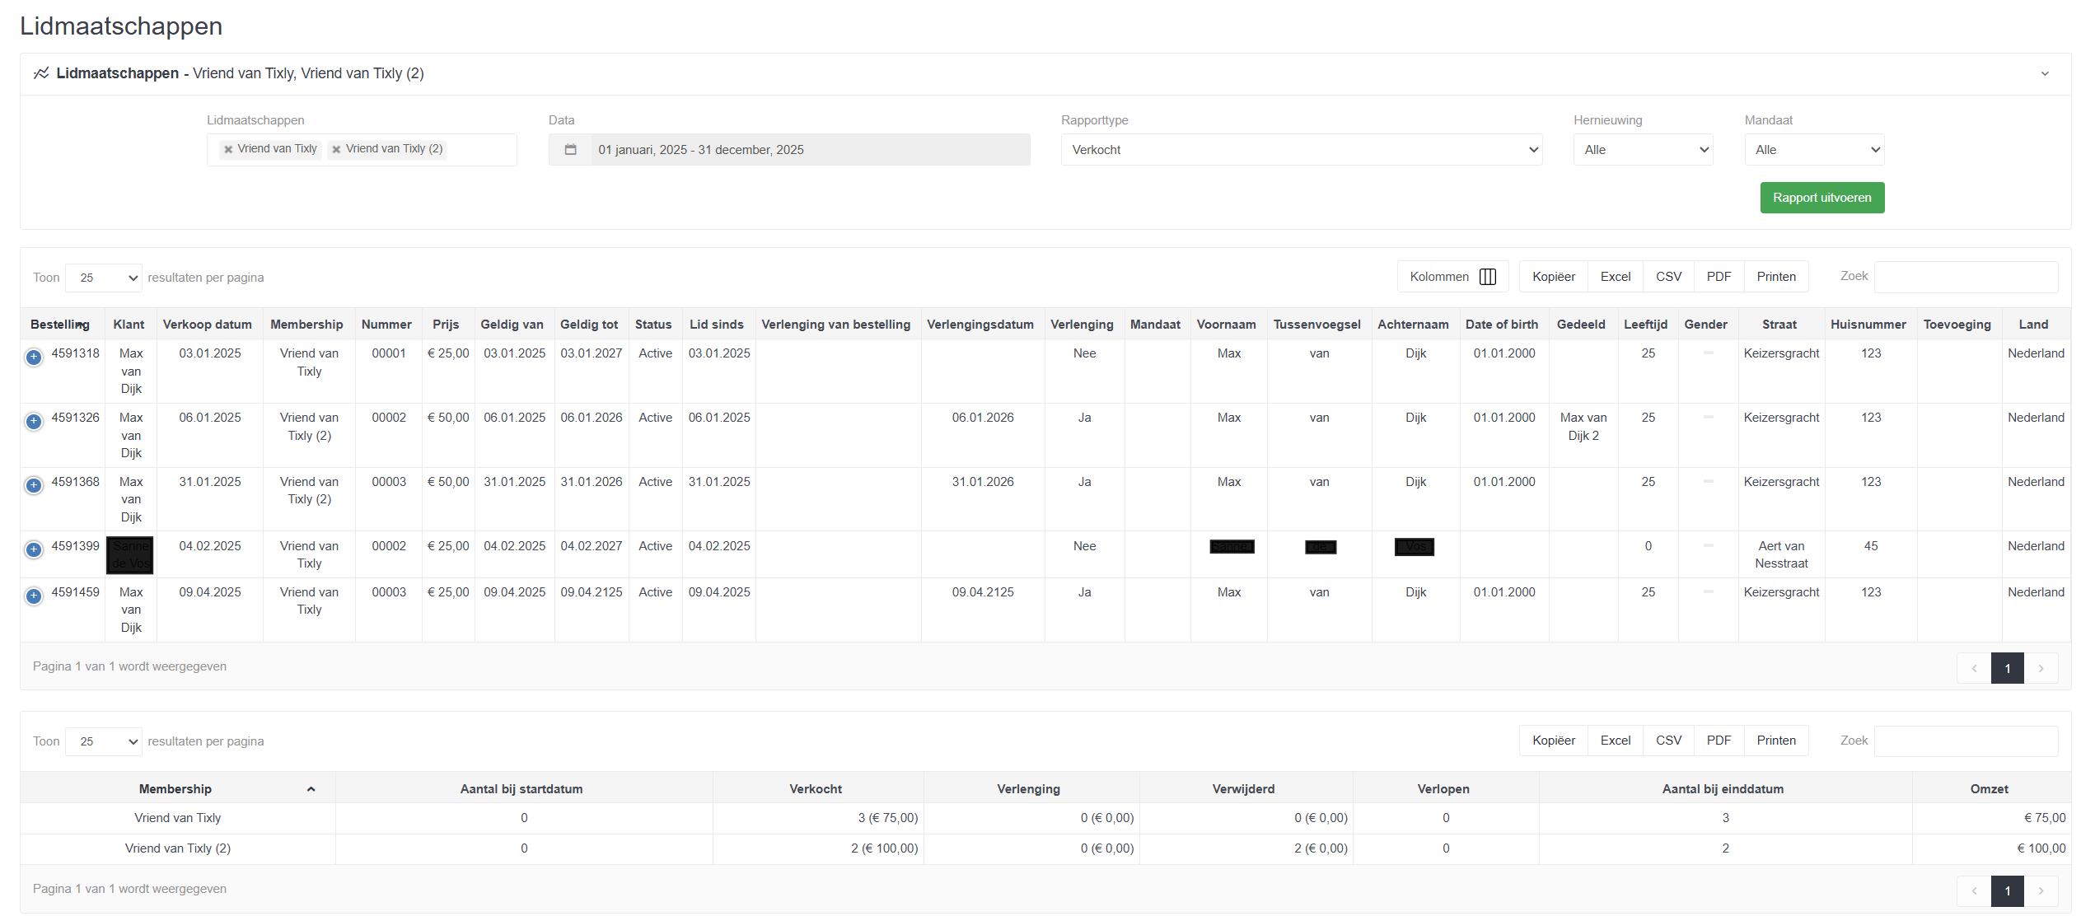
Task: Export the summary table to Excel
Action: click(x=1616, y=741)
